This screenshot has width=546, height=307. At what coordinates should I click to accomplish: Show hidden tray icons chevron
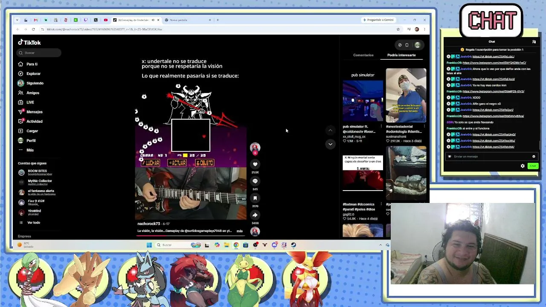click(380, 245)
